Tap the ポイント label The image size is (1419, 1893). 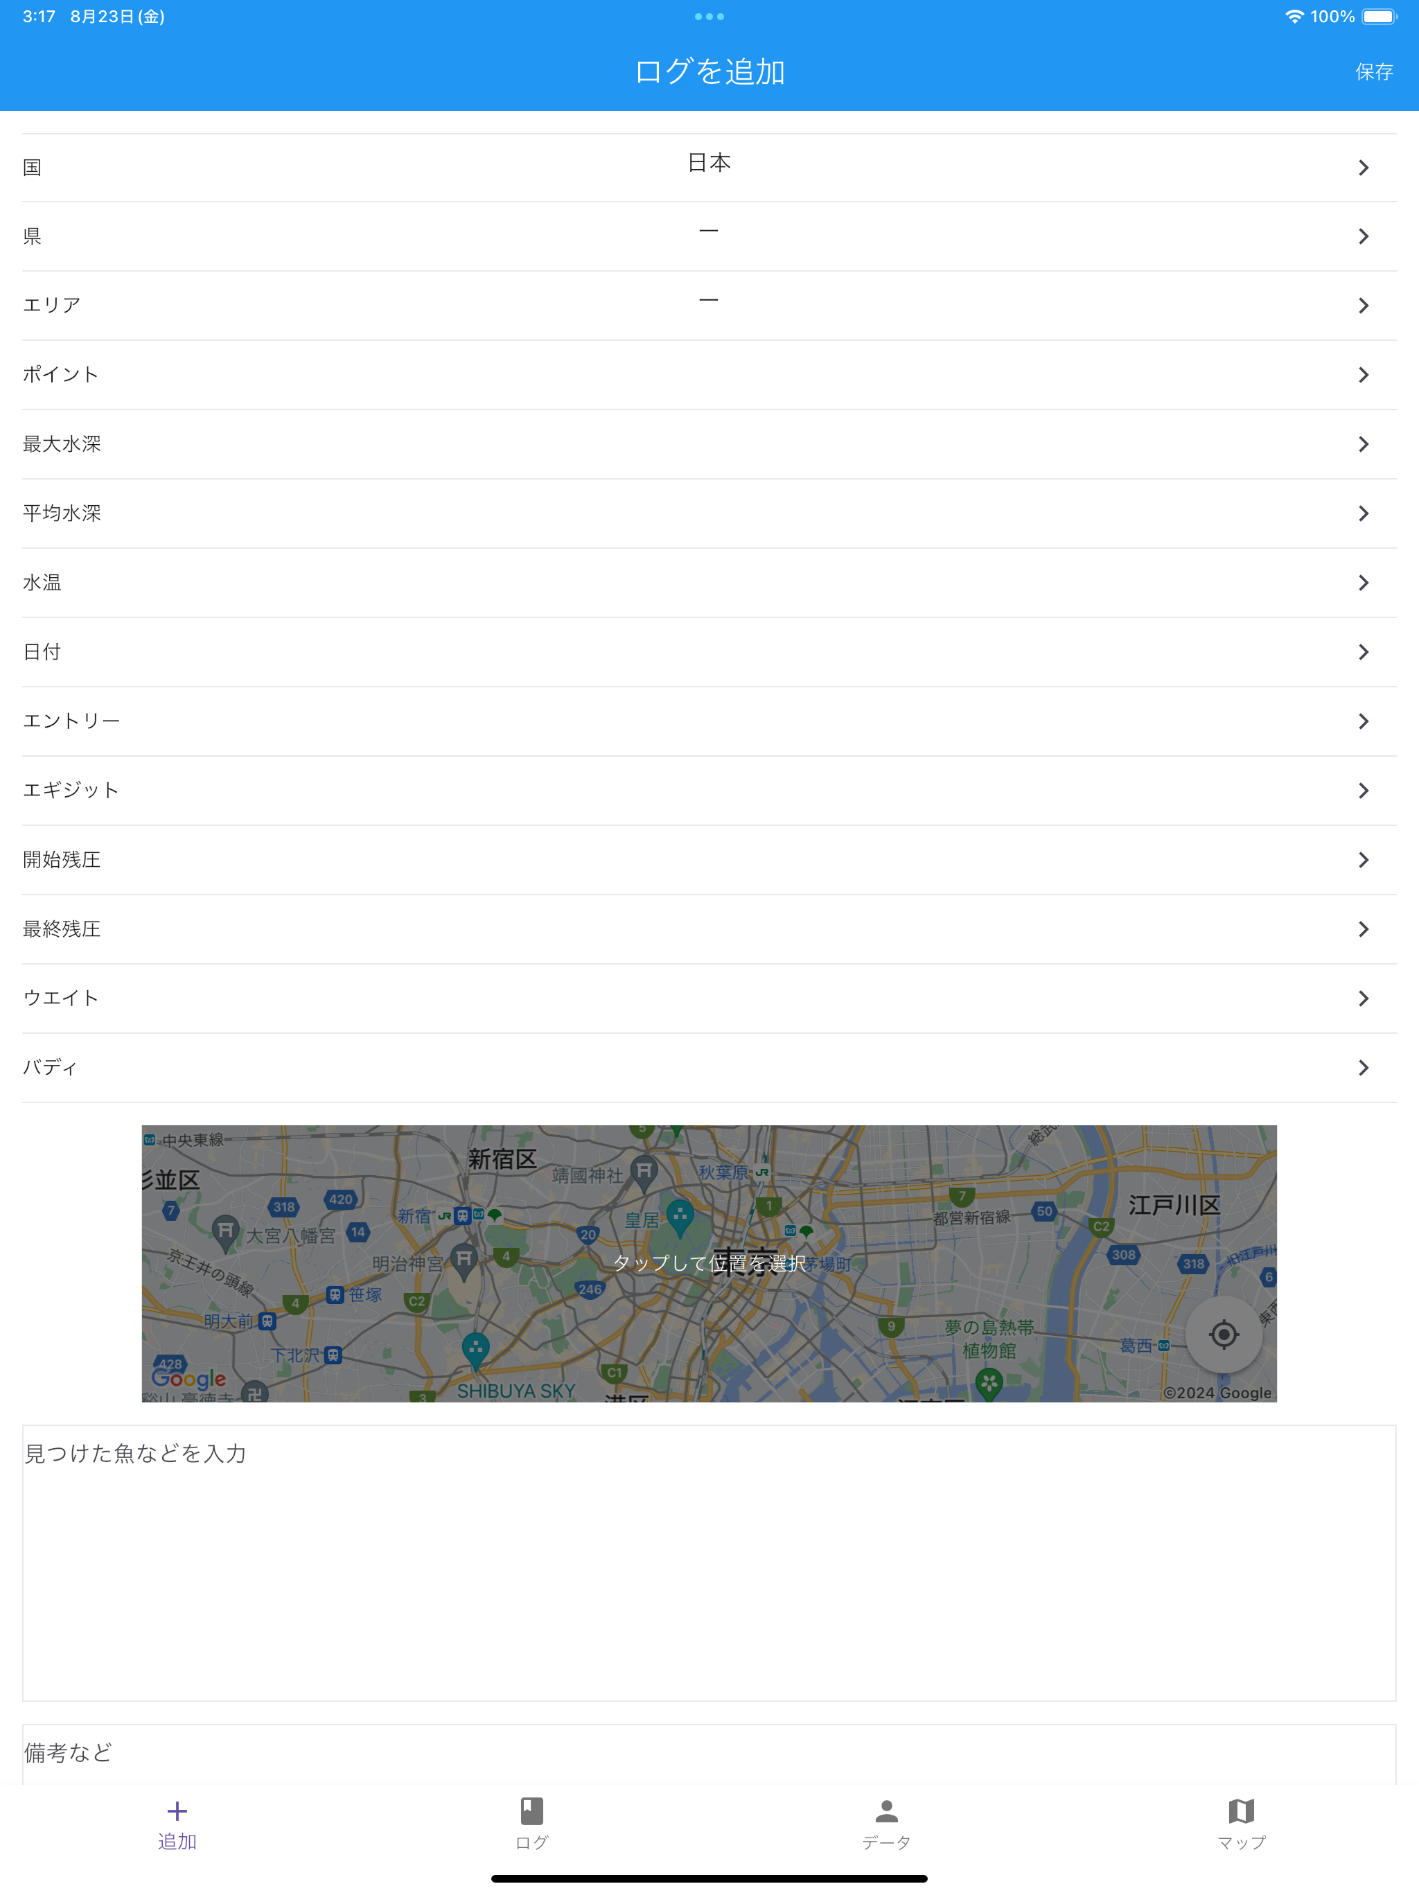61,375
